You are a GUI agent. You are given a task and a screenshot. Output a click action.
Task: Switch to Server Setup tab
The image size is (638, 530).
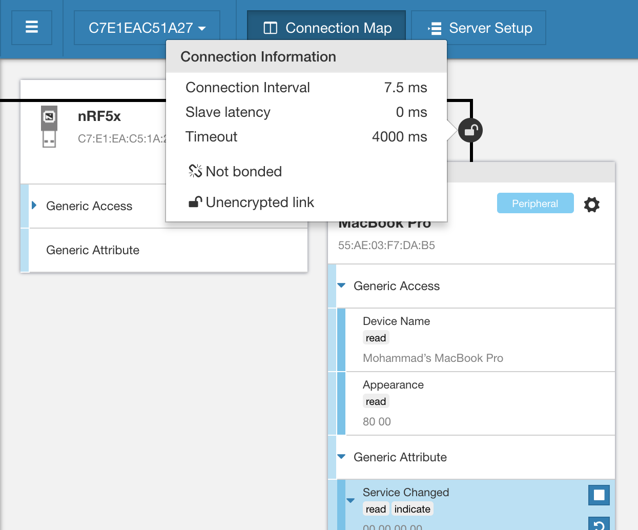[479, 28]
